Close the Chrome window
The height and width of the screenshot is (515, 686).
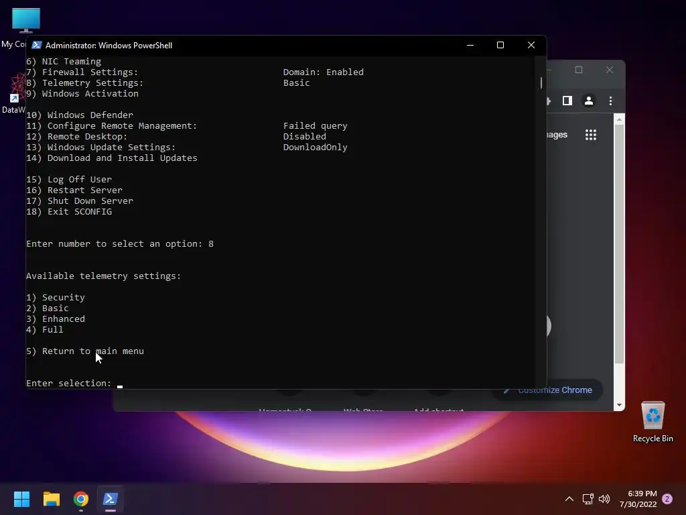pos(610,70)
